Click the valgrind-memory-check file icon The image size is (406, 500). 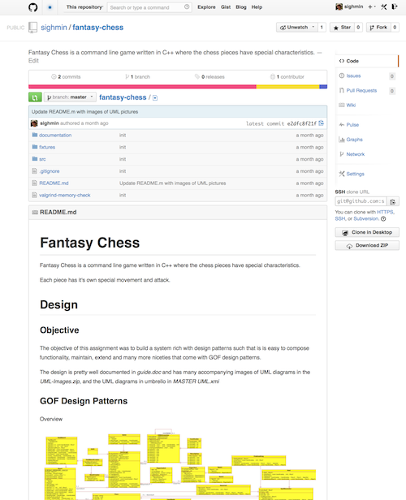point(34,195)
